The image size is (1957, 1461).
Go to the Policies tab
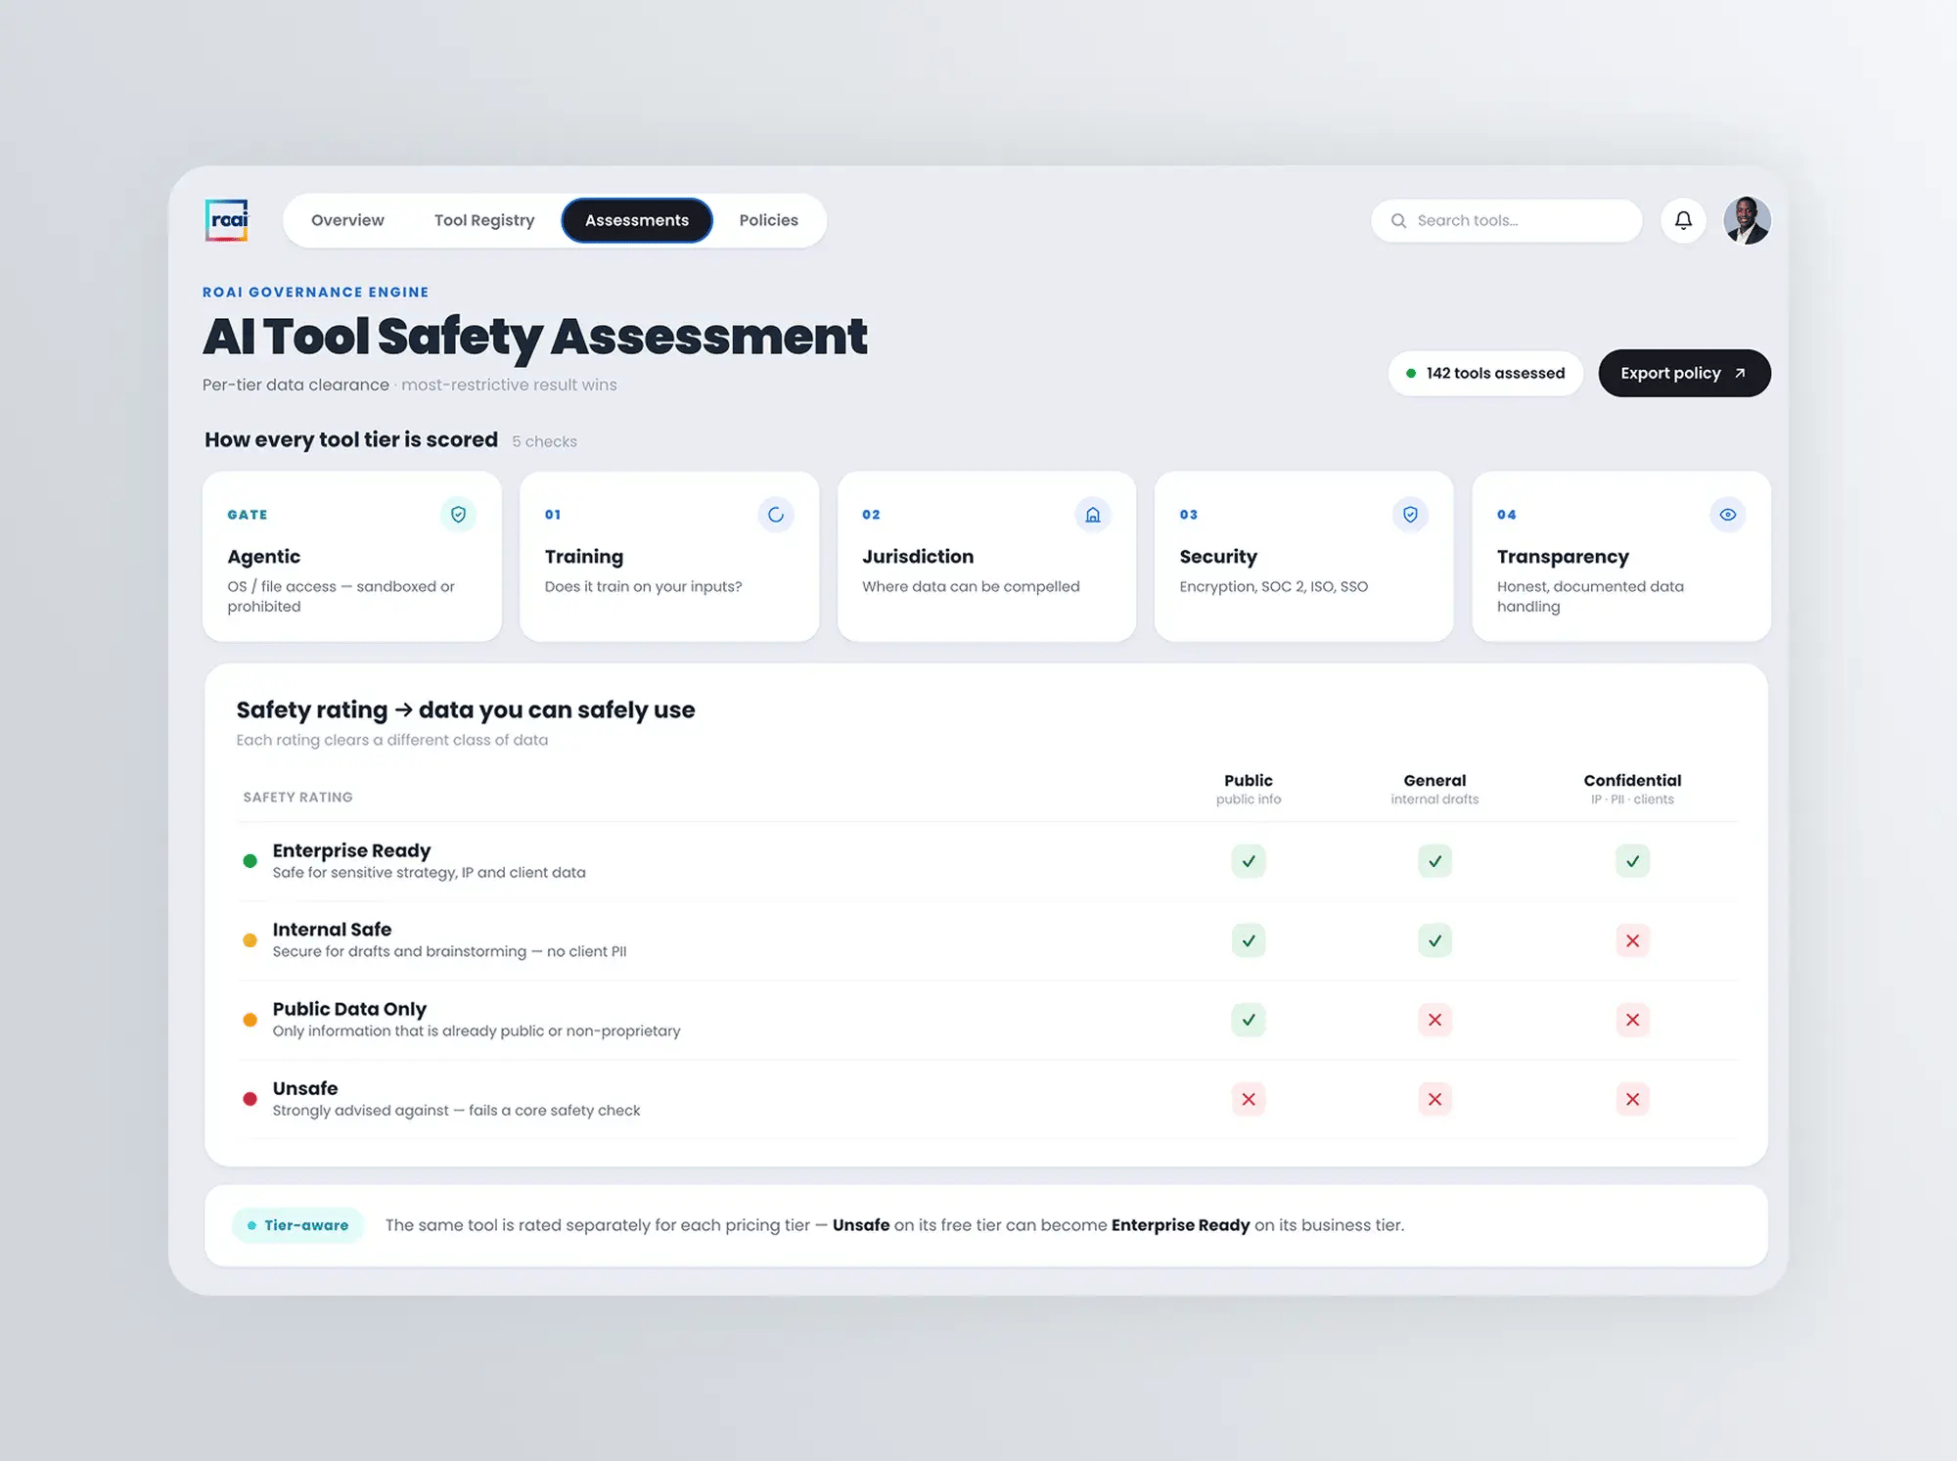point(768,220)
